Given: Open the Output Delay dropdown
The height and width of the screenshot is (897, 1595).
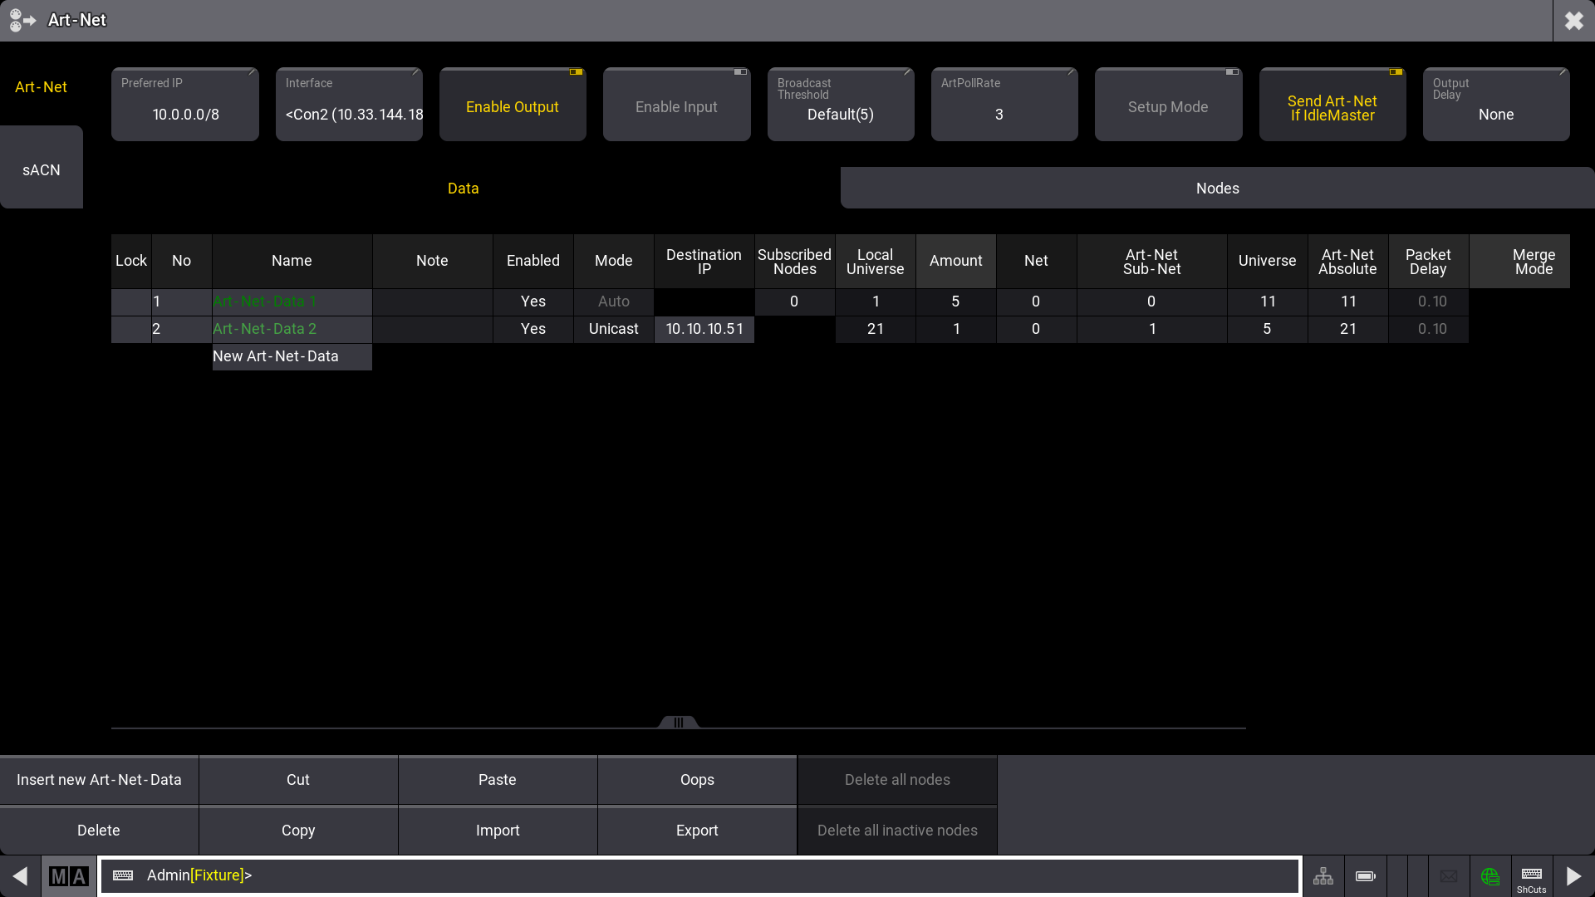Looking at the screenshot, I should coord(1496,105).
